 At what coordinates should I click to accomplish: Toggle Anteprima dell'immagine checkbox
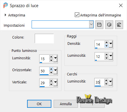77,15
